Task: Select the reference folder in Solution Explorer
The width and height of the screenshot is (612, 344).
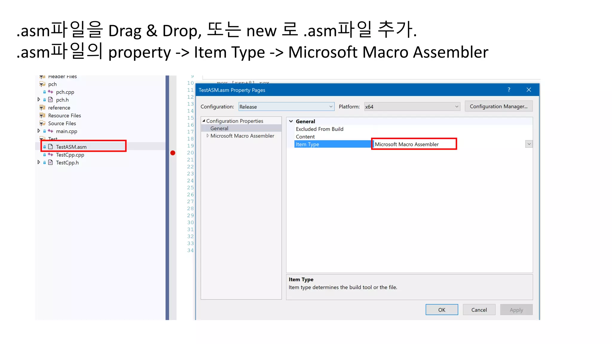Action: 59,108
